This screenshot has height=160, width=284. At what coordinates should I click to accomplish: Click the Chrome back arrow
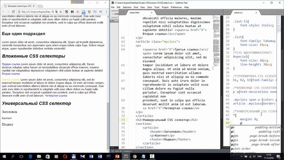point(4,12)
